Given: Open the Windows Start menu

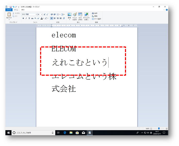Looking at the screenshot, I should (x=8, y=133).
